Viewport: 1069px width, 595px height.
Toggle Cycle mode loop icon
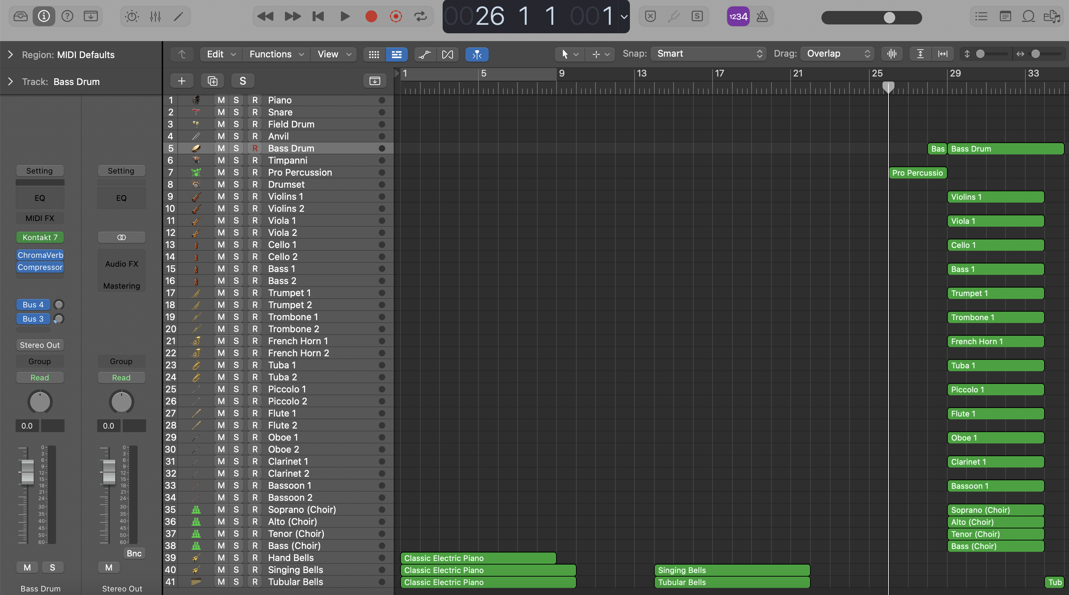[420, 17]
